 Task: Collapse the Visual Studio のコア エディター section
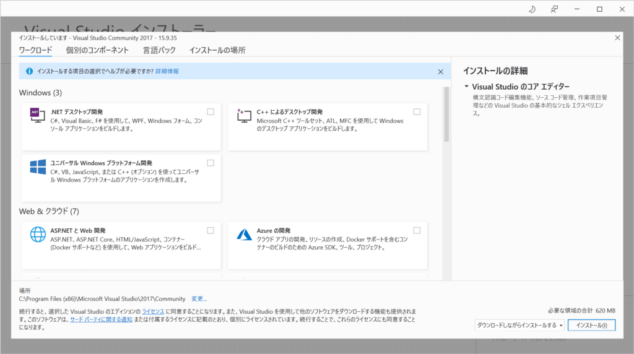(x=466, y=87)
